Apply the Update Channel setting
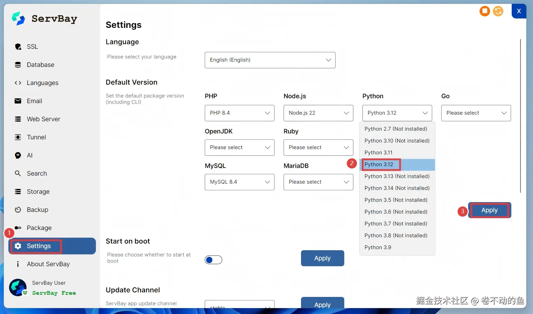 323,303
